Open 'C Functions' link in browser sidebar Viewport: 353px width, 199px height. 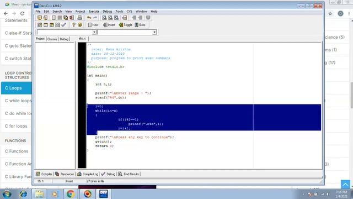(17, 151)
